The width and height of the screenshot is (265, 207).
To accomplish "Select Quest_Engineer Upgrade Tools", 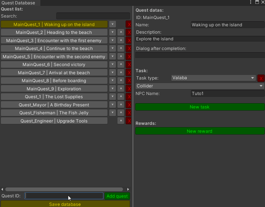I will (x=54, y=121).
